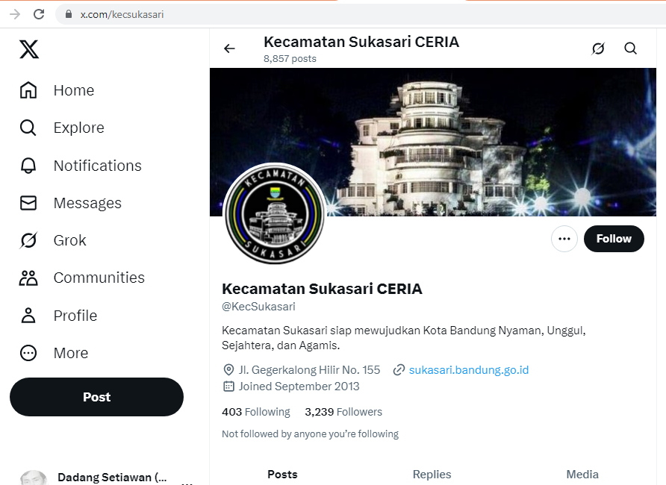View the 403 Following list
The height and width of the screenshot is (485, 666).
click(256, 412)
